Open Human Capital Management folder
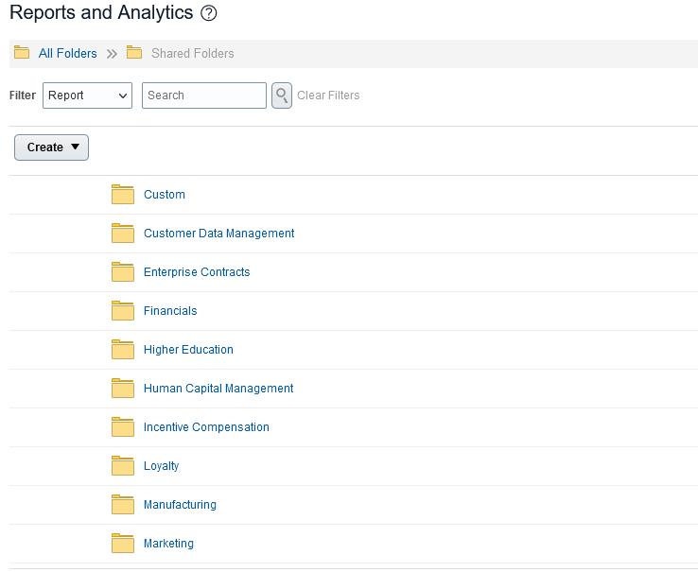 218,389
